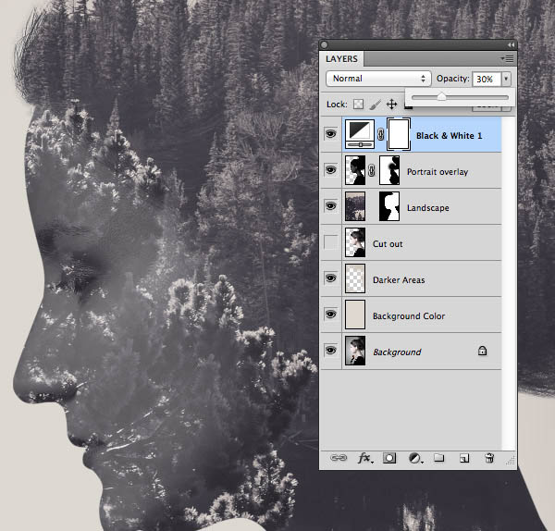The height and width of the screenshot is (531, 555).
Task: Open the layer style fx menu
Action: click(365, 458)
